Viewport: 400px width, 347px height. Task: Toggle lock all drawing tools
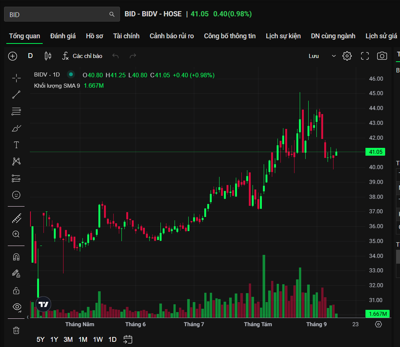click(x=16, y=291)
